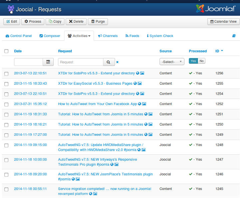Click the image icon in row ID 1256
240x198 pixels.
[x=142, y=73]
